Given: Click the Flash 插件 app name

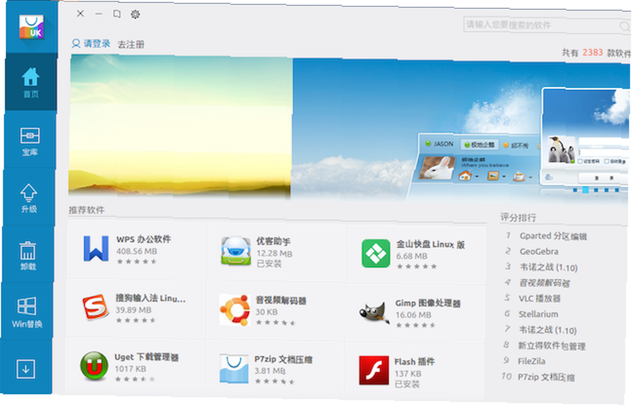Looking at the screenshot, I should (415, 362).
